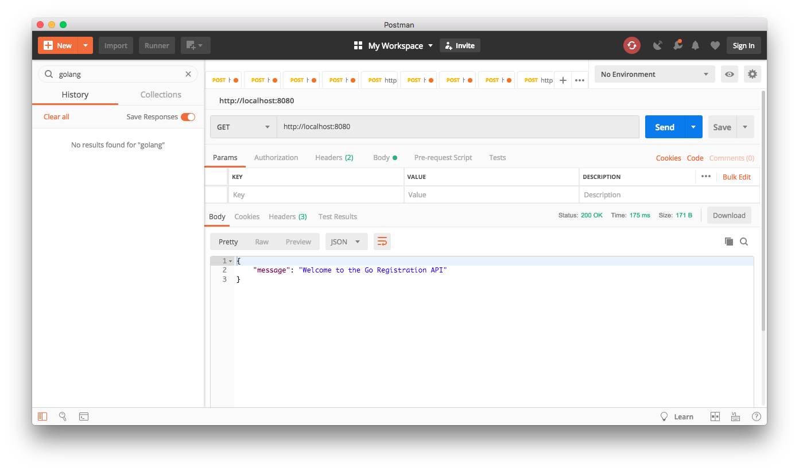Open the Postman console icon
This screenshot has width=799, height=471.
click(83, 416)
